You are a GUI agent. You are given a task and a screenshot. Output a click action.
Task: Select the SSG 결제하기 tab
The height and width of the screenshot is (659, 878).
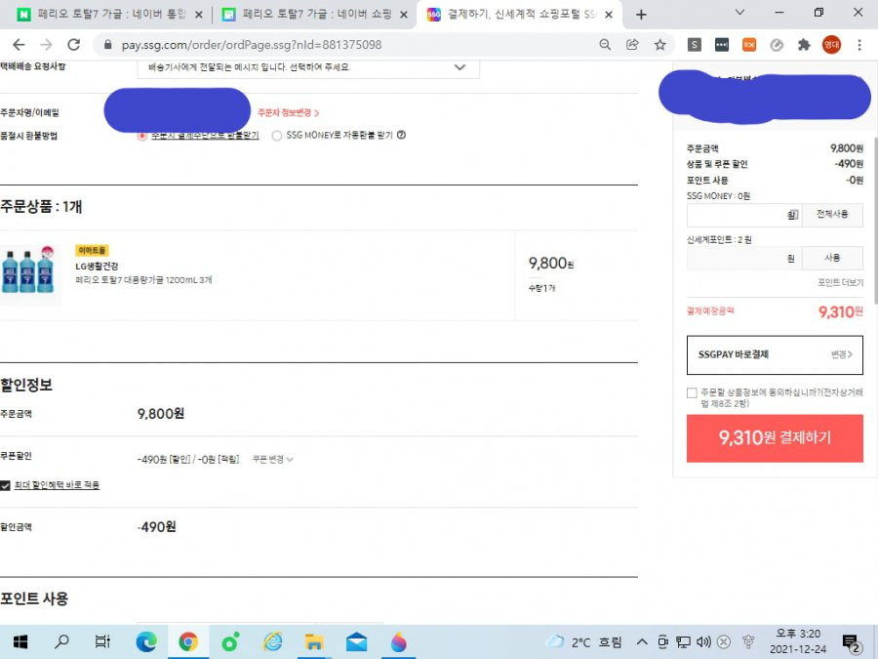519,15
